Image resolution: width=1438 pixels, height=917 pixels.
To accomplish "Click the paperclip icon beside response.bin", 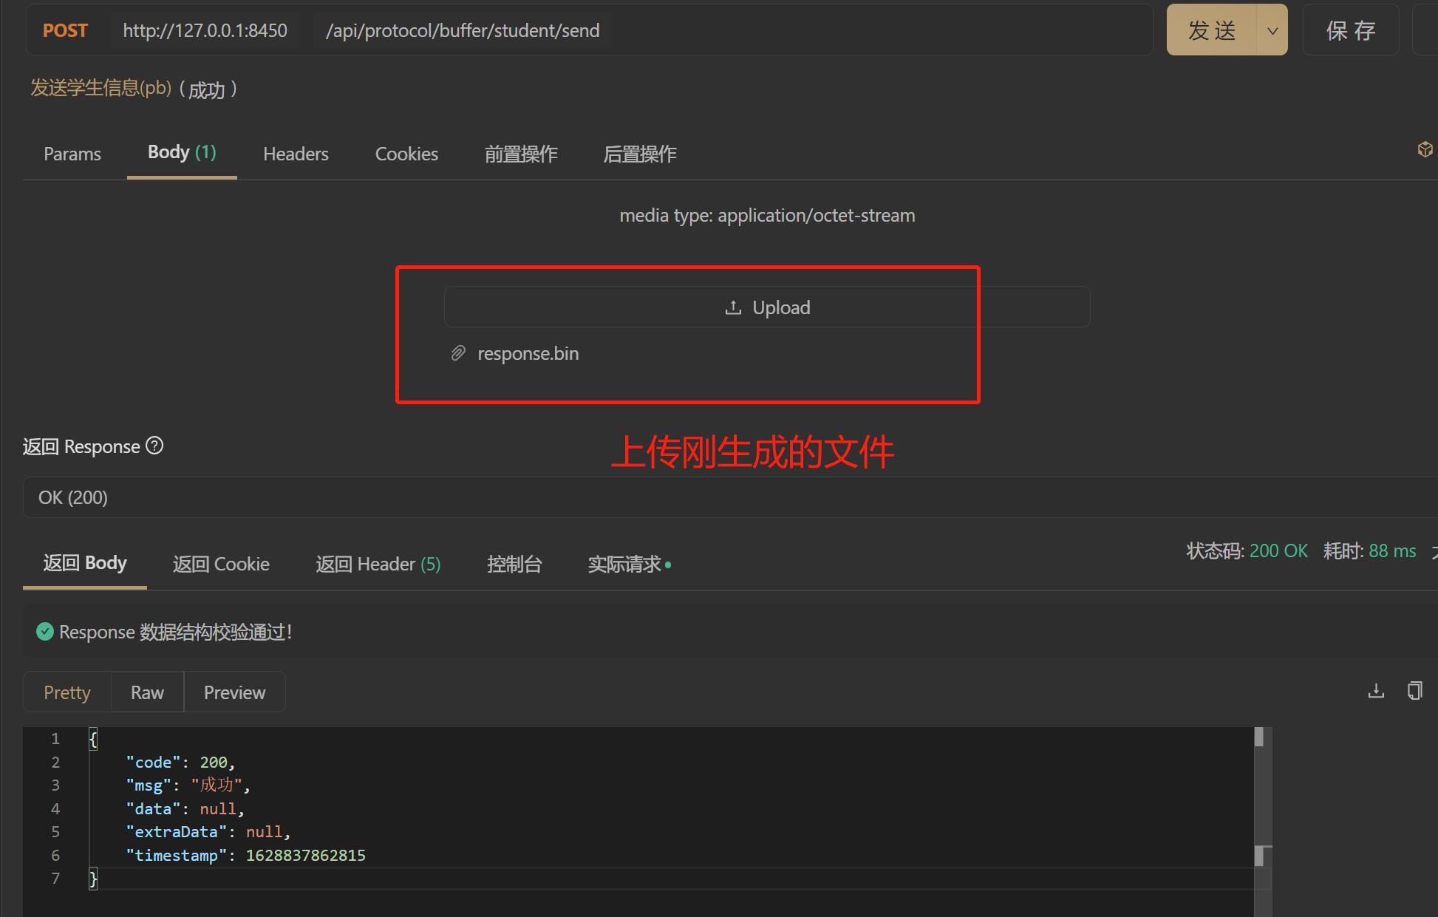I will tap(458, 353).
